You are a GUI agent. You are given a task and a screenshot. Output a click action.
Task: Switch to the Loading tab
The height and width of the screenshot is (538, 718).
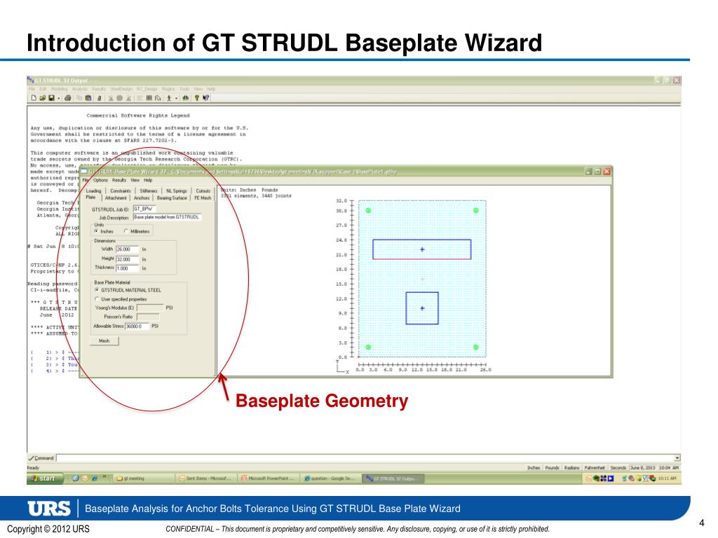(x=93, y=191)
